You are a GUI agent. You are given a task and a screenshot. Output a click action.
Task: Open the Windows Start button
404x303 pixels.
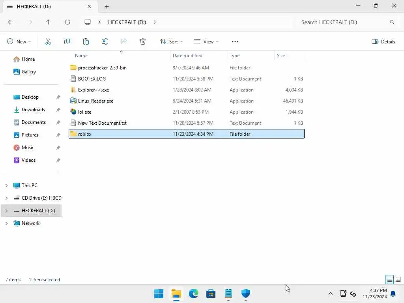click(x=159, y=294)
